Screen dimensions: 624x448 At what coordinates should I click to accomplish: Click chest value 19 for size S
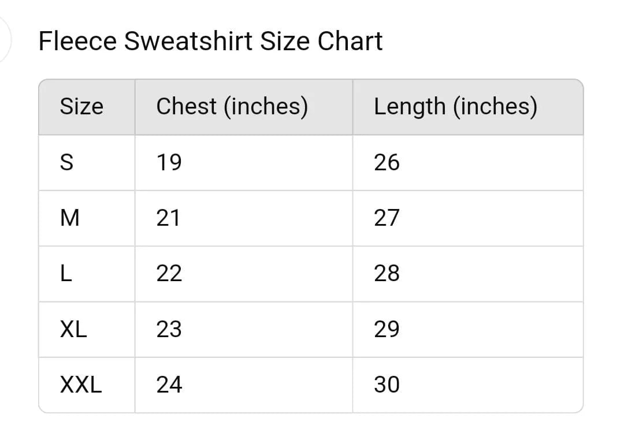click(x=169, y=163)
